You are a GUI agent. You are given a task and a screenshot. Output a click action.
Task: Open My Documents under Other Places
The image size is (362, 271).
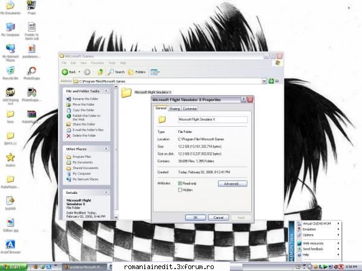coord(83,162)
